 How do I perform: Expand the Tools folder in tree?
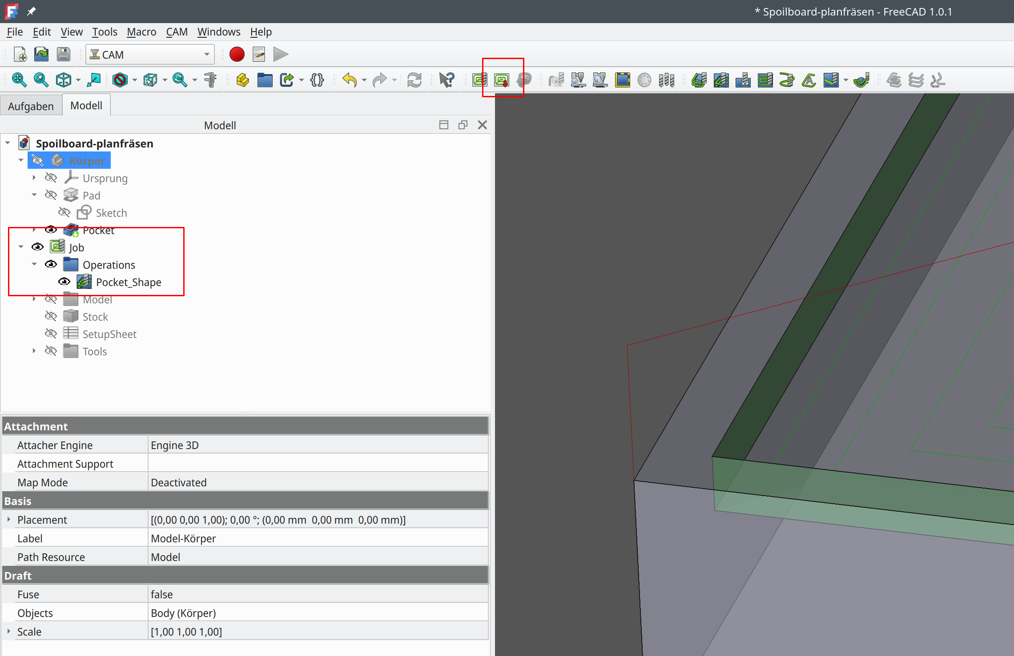coord(34,351)
